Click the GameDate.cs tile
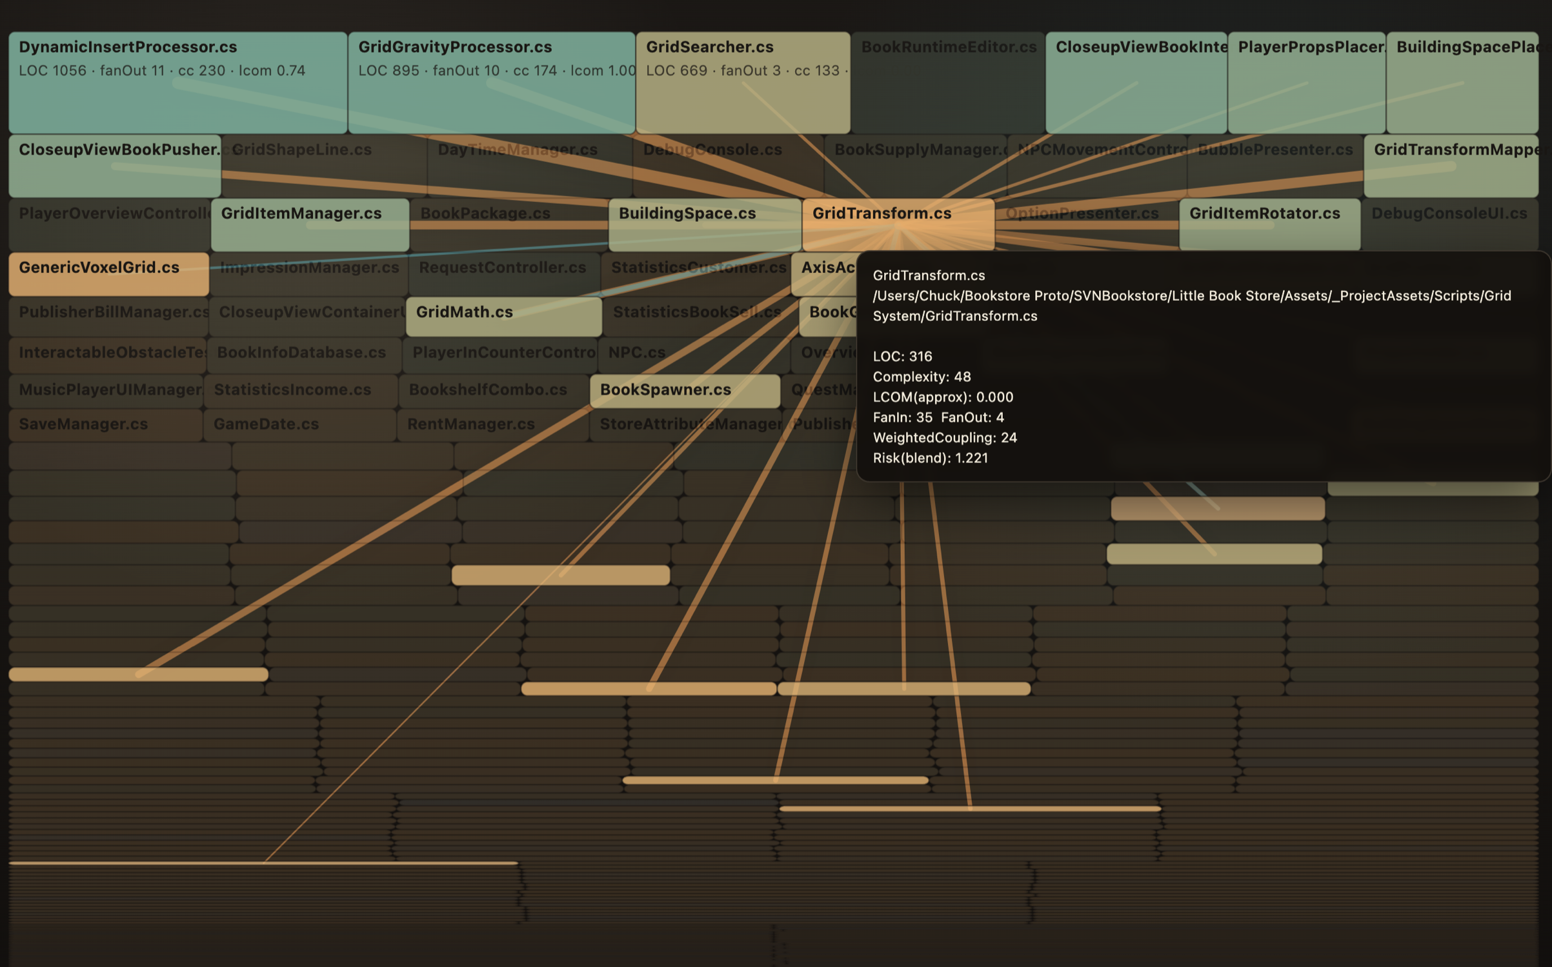Screen dimensions: 1552x967 (299, 424)
